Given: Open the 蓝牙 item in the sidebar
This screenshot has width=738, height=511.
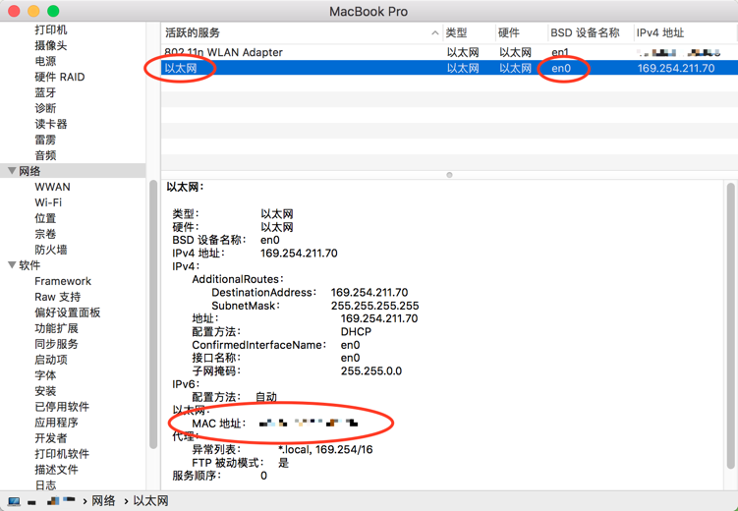Looking at the screenshot, I should (x=45, y=92).
